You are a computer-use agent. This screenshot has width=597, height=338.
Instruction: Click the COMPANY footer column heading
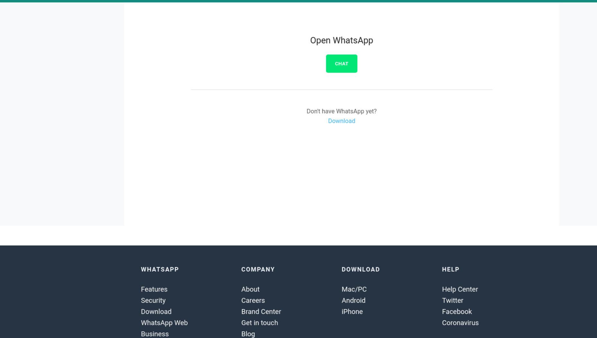point(258,270)
